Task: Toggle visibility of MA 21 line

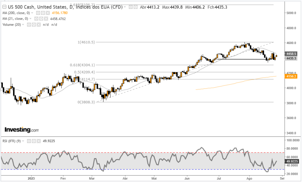Action: point(37,18)
